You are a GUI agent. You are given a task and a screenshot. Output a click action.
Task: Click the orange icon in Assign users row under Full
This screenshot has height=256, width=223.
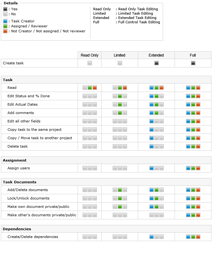(x=198, y=168)
